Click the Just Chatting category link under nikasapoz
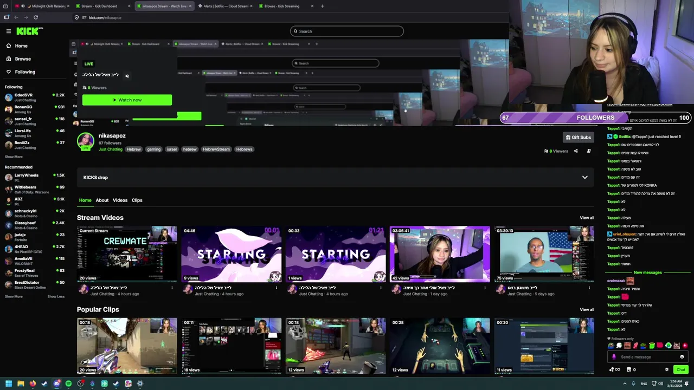The width and height of the screenshot is (694, 390). pos(111,149)
